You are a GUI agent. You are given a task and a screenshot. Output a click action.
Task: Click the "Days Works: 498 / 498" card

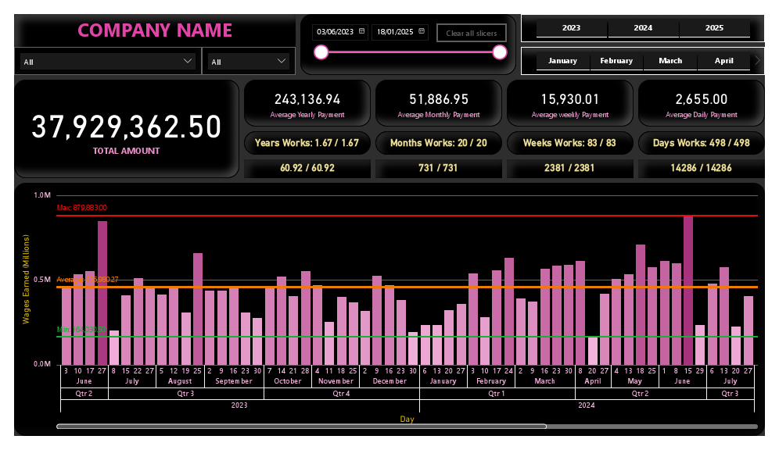click(701, 143)
